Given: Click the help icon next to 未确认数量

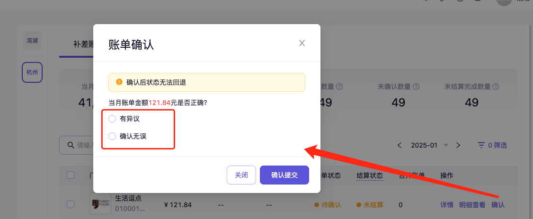Looking at the screenshot, I should click(416, 87).
